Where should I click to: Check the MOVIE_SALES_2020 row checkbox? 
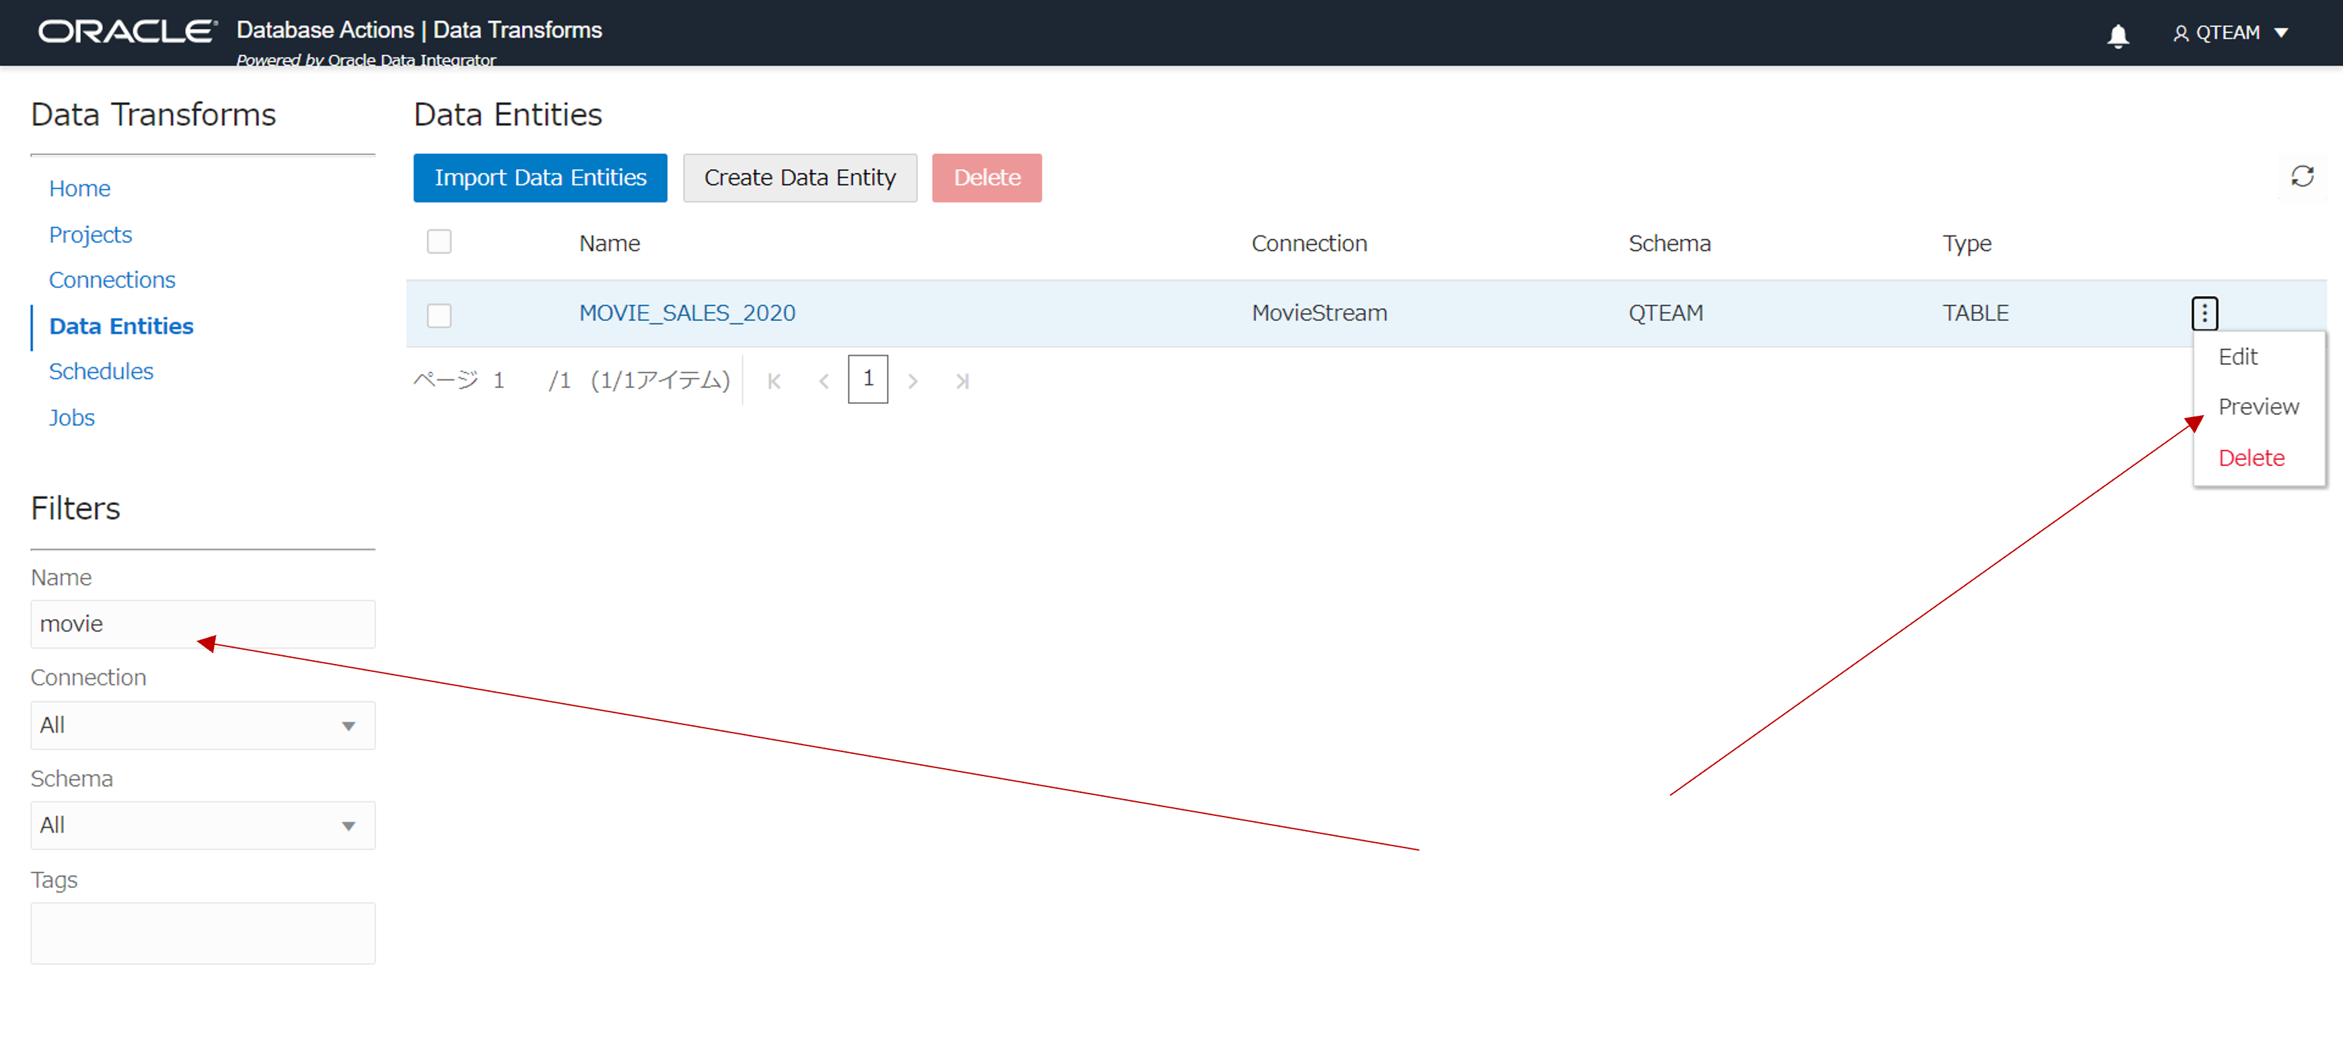click(x=439, y=315)
